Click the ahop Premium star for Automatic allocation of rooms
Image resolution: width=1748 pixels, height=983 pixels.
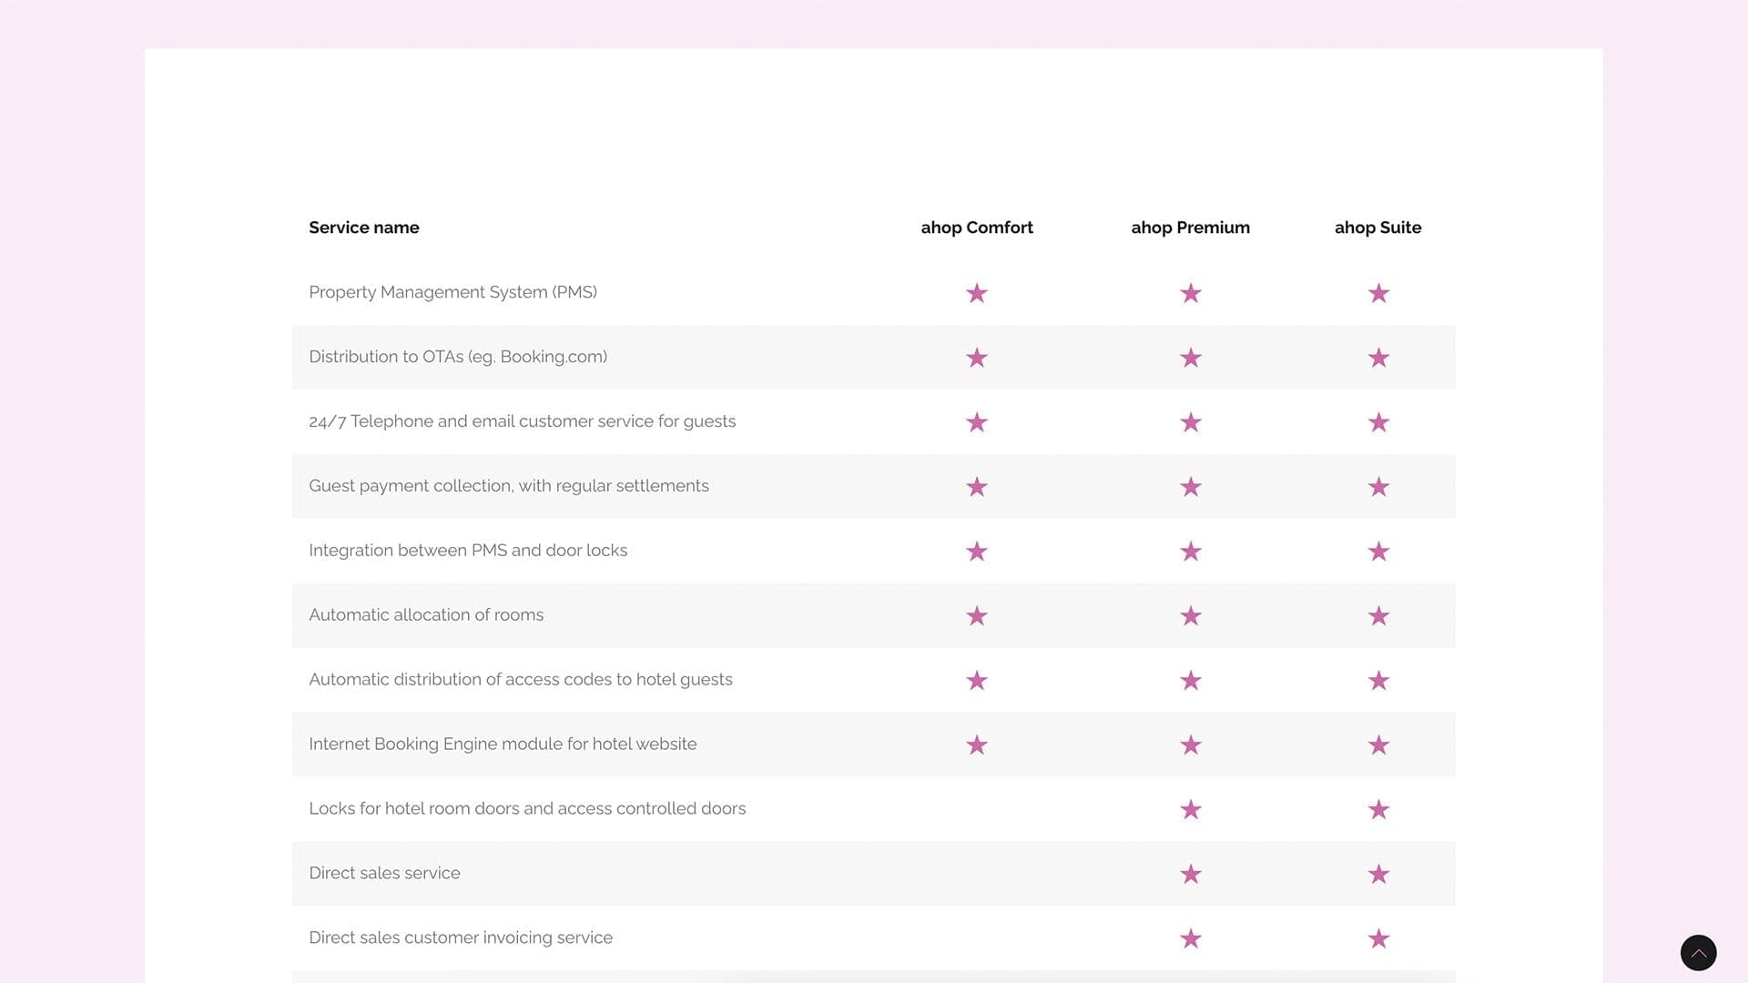(x=1191, y=616)
